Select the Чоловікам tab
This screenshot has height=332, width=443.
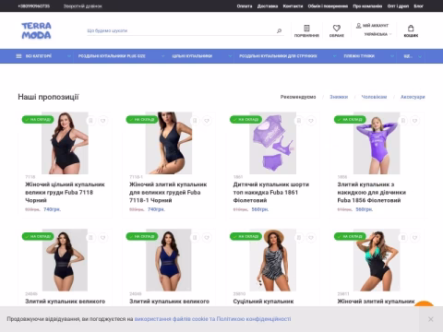(x=374, y=97)
